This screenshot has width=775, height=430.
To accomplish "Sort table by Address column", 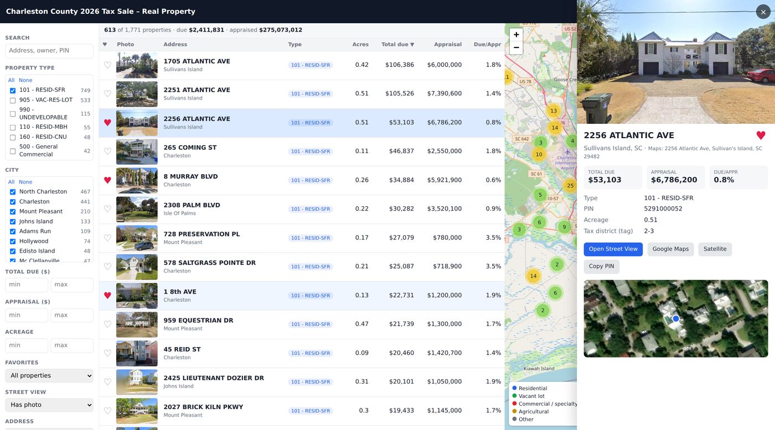I will 175,44.
